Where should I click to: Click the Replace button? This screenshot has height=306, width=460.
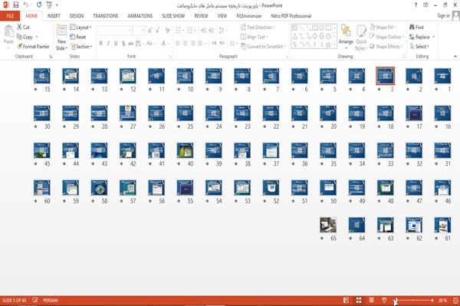(x=422, y=37)
